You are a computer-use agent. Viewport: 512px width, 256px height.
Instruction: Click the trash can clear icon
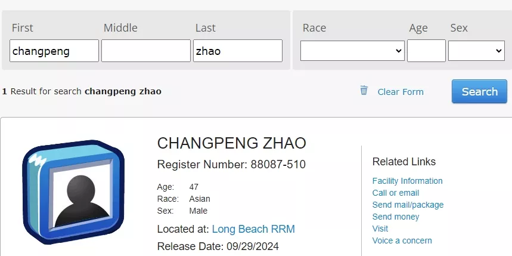(x=364, y=91)
